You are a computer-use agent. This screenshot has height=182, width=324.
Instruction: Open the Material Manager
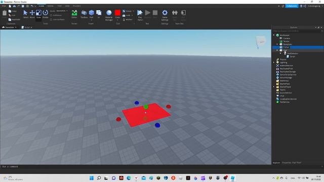tap(109, 15)
